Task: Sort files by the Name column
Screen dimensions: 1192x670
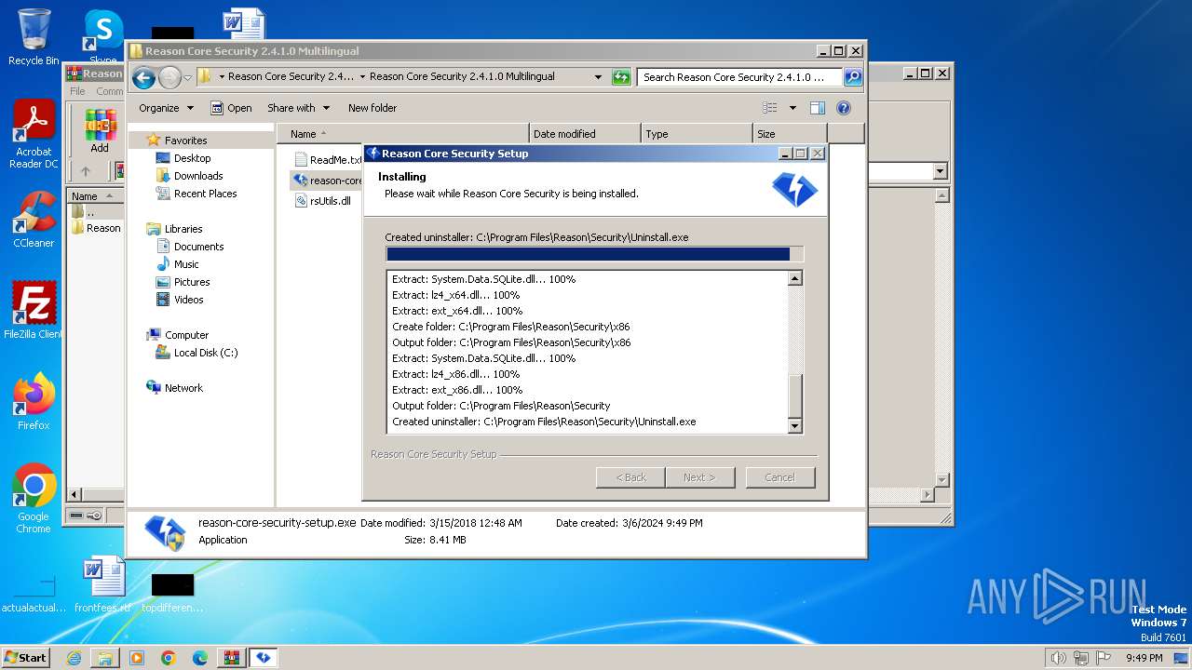Action: tap(403, 134)
